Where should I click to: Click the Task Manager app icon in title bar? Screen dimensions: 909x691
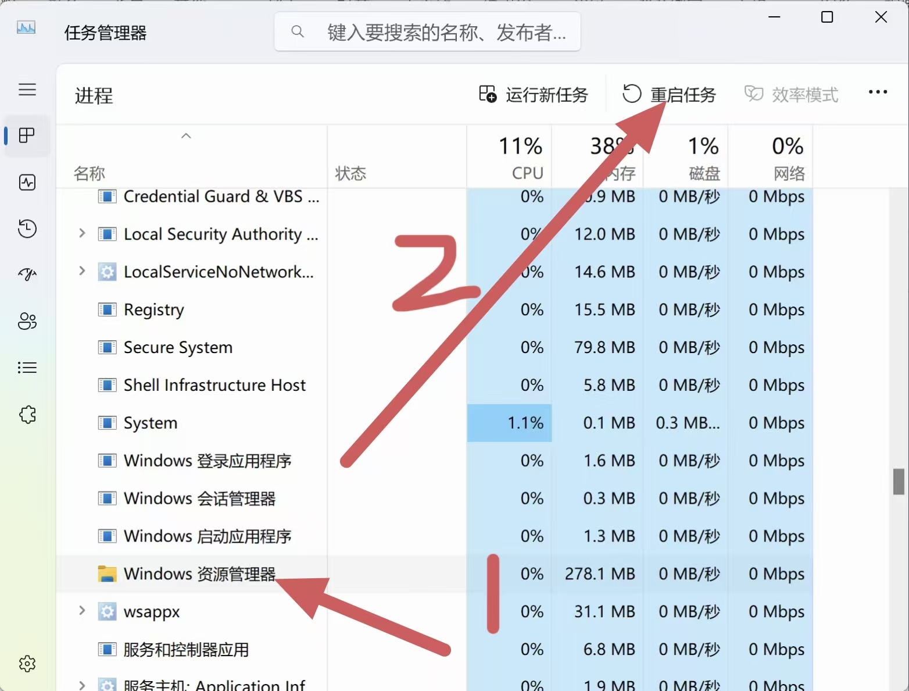pos(26,27)
